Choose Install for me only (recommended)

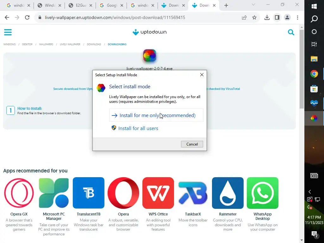(156, 115)
